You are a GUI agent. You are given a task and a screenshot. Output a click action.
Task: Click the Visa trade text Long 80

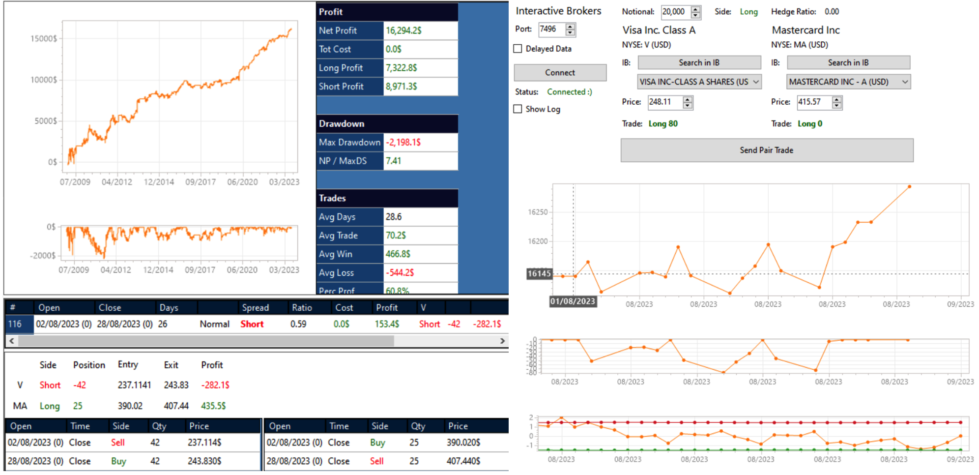(x=663, y=124)
